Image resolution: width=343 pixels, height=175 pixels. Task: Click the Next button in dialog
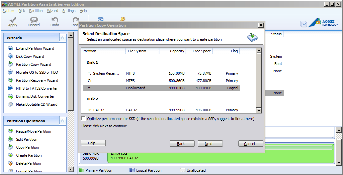point(210,144)
